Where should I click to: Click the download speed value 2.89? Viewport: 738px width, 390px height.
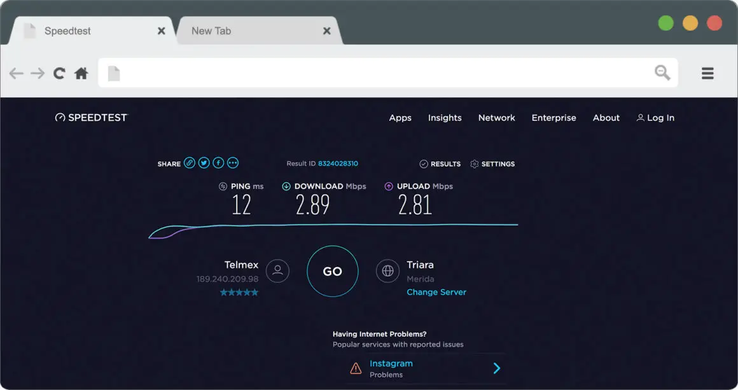[x=312, y=205]
